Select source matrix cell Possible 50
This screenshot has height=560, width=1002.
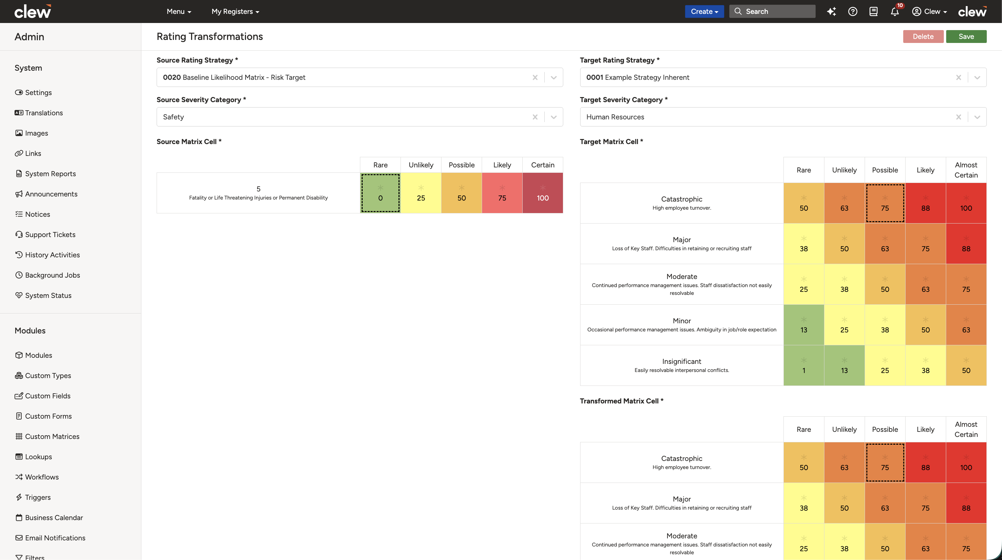point(461,193)
